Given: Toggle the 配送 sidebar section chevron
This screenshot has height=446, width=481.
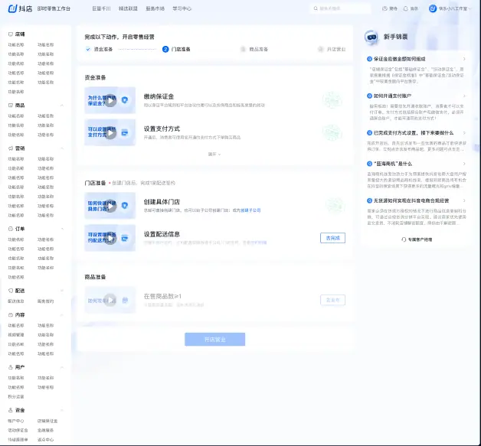Looking at the screenshot, I should click(62, 291).
